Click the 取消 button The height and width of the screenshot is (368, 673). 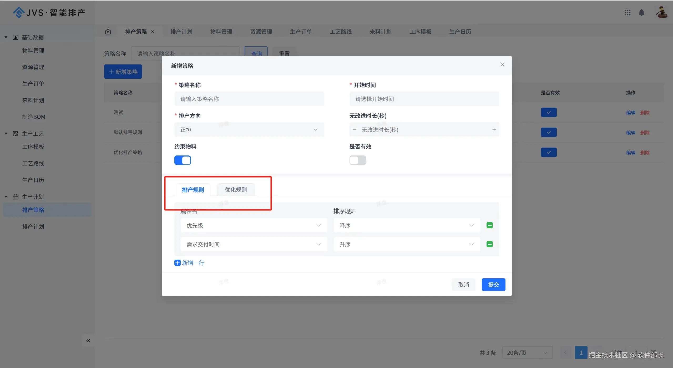click(463, 285)
